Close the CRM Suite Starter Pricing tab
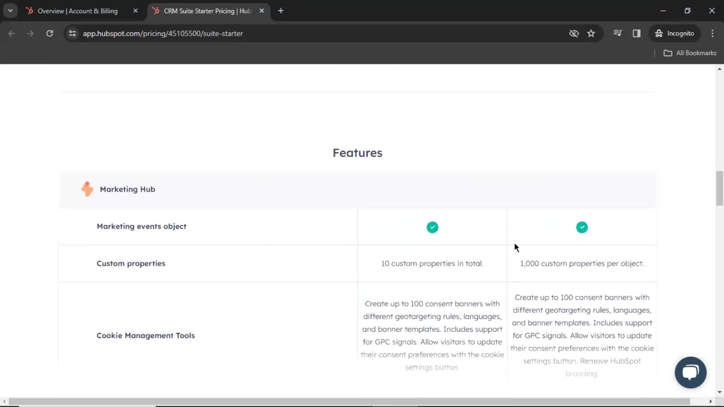The height and width of the screenshot is (407, 724). point(262,11)
